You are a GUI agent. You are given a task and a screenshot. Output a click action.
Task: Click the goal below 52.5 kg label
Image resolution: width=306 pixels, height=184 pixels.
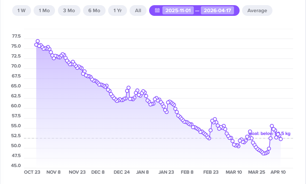(x=269, y=133)
